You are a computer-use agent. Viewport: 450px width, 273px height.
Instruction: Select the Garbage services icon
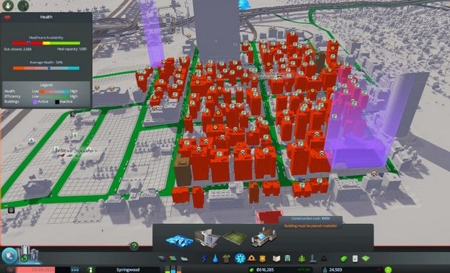coord(226,259)
